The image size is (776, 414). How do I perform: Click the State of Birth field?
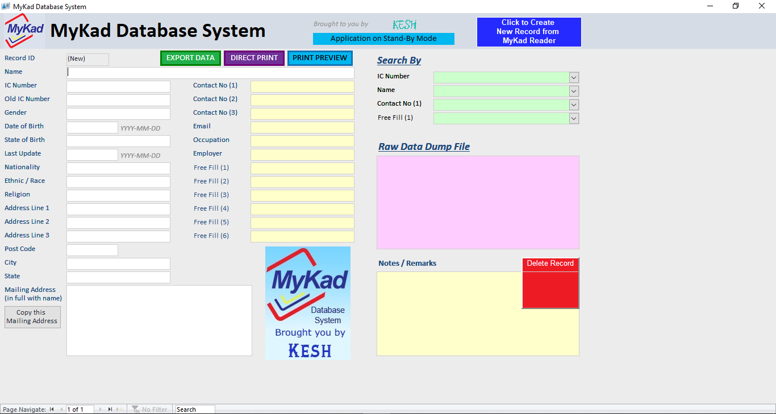118,141
